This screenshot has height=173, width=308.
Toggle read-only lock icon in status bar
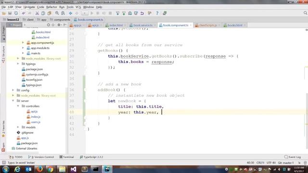[x=299, y=163]
